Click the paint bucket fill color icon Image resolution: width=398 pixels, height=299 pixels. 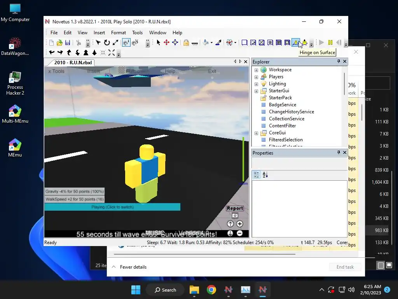click(206, 42)
